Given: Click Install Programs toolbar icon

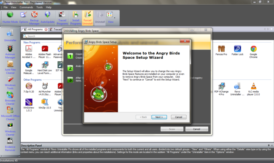Looking at the screenshot, I should [75, 18].
